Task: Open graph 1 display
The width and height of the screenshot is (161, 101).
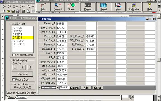Action: point(15,67)
